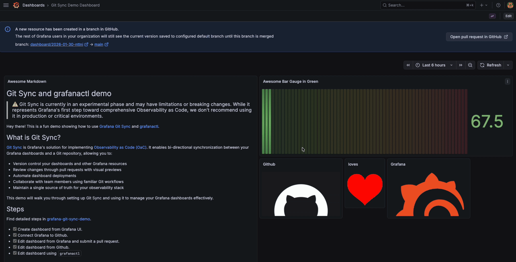The height and width of the screenshot is (262, 516).
Task: Shift time range forward
Action: coord(461,65)
